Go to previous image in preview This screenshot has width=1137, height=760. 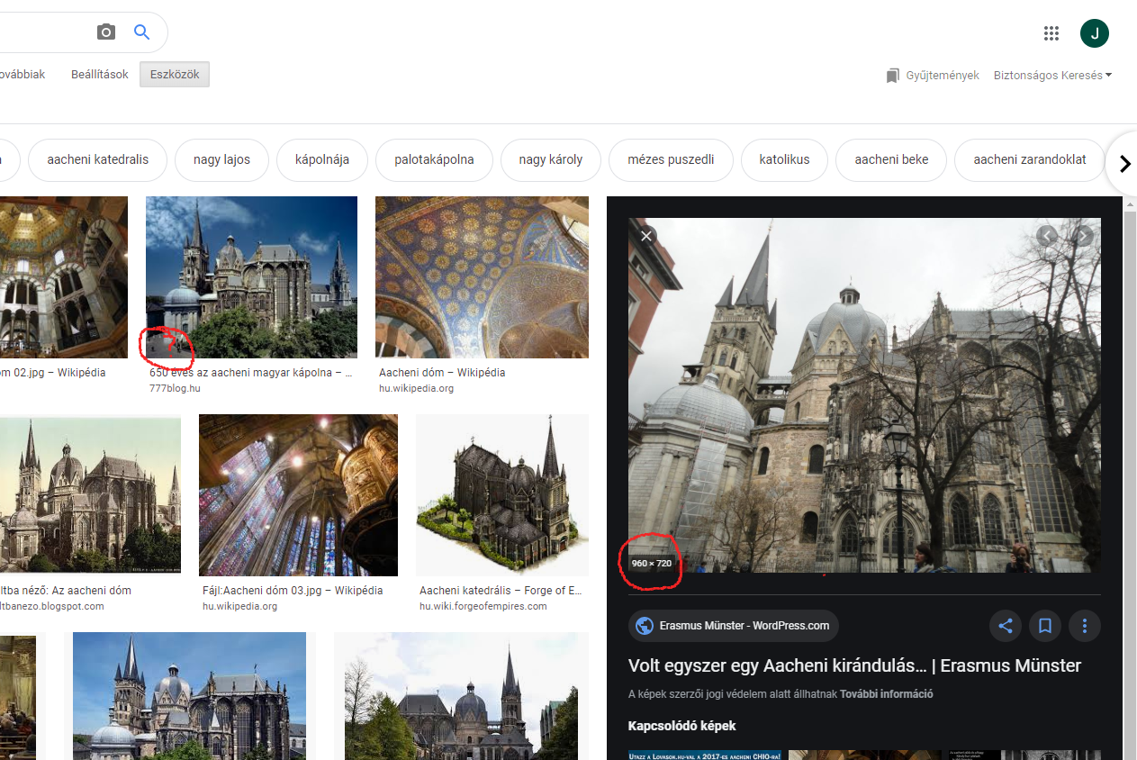click(x=1046, y=236)
